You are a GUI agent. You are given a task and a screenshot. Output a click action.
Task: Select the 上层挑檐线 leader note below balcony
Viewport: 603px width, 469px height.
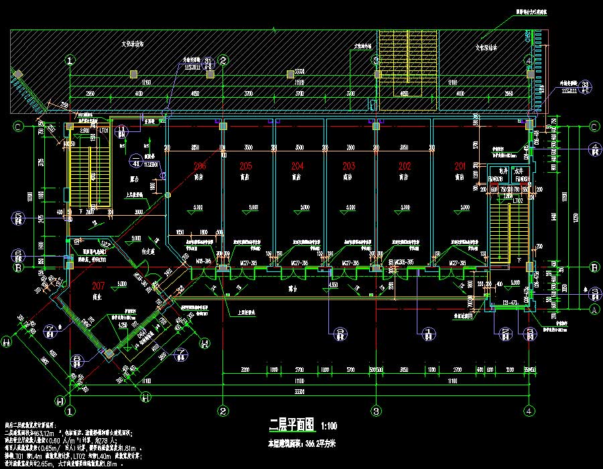246,312
